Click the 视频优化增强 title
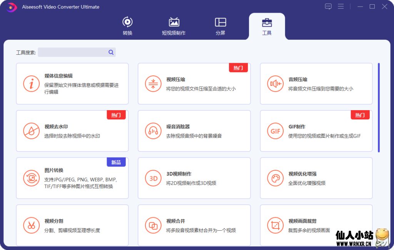394x250 pixels. point(302,174)
